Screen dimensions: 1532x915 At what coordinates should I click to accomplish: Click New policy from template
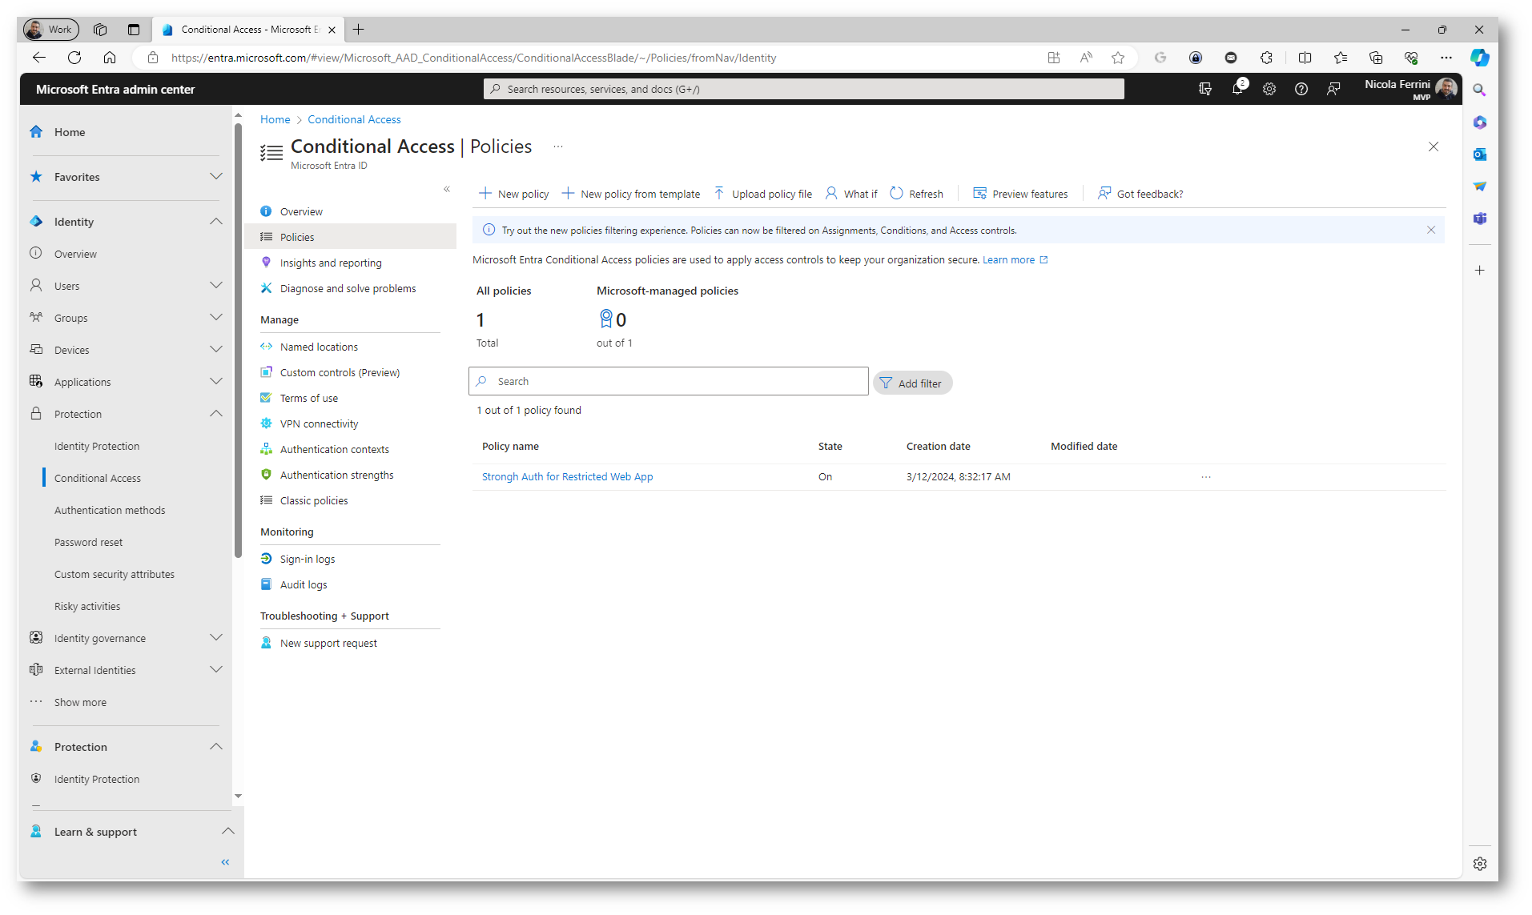[631, 194]
